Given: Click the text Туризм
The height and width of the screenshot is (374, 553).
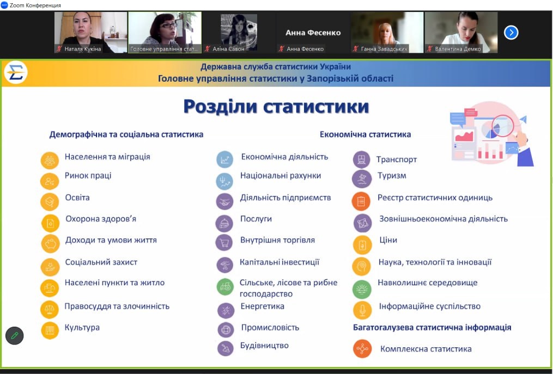Looking at the screenshot, I should pos(392,175).
